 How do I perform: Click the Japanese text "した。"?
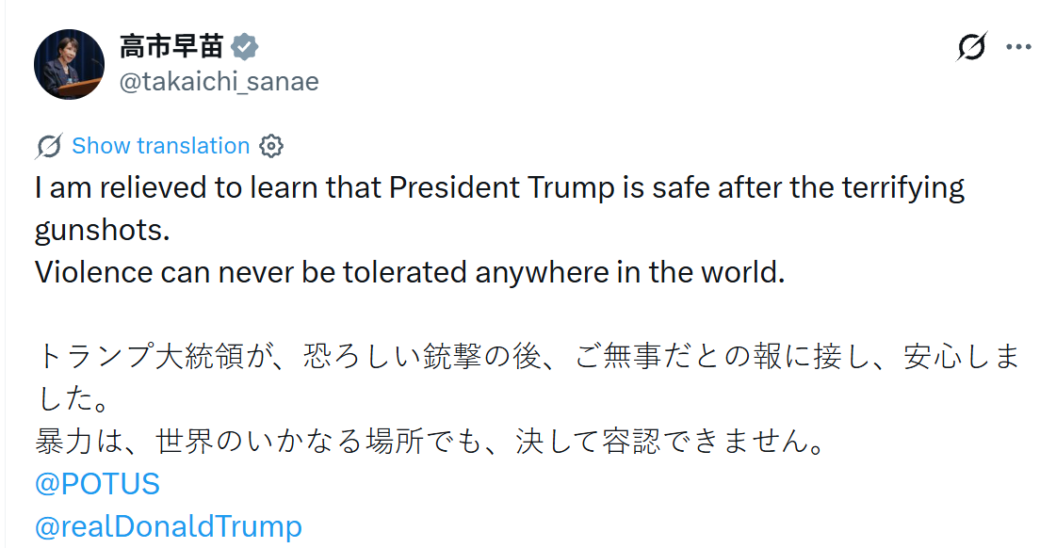click(73, 399)
